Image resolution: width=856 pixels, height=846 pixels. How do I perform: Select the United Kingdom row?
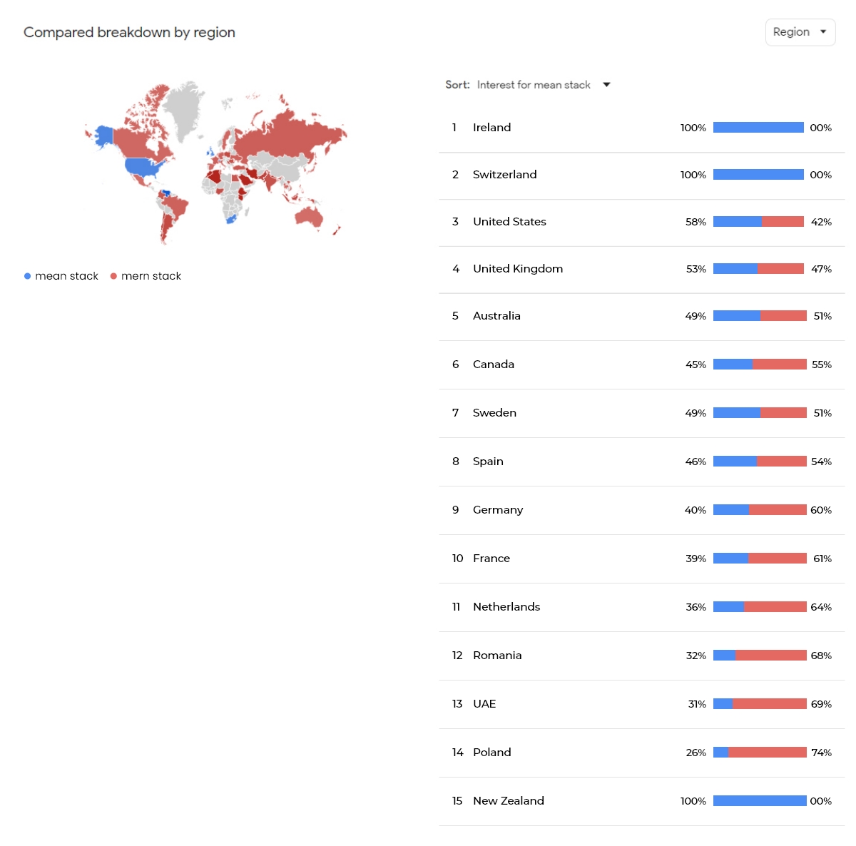click(518, 269)
